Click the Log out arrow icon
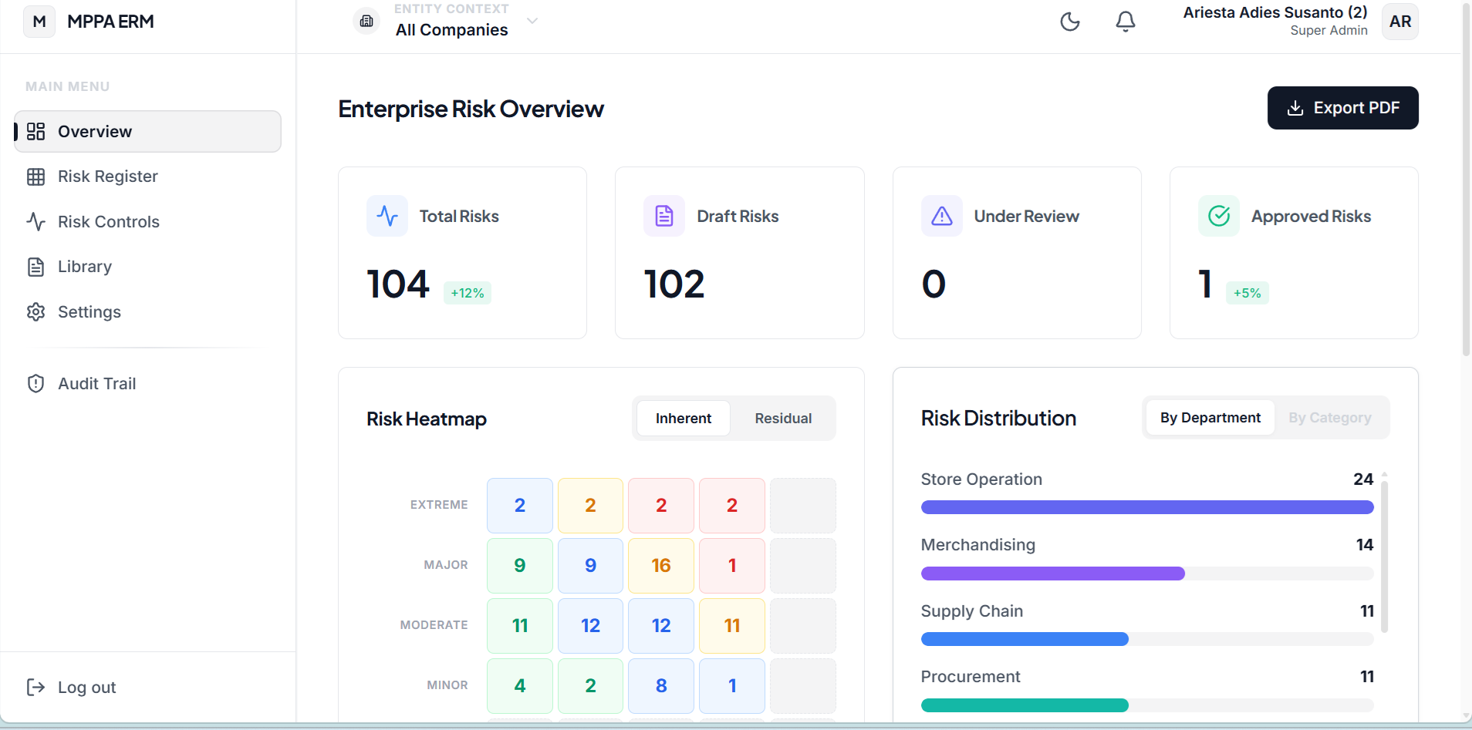Screen dimensions: 1472x730 point(36,688)
